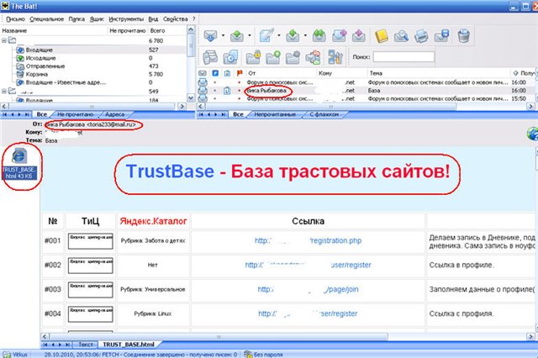Switch to Непрочитанные message list tab

click(275, 114)
